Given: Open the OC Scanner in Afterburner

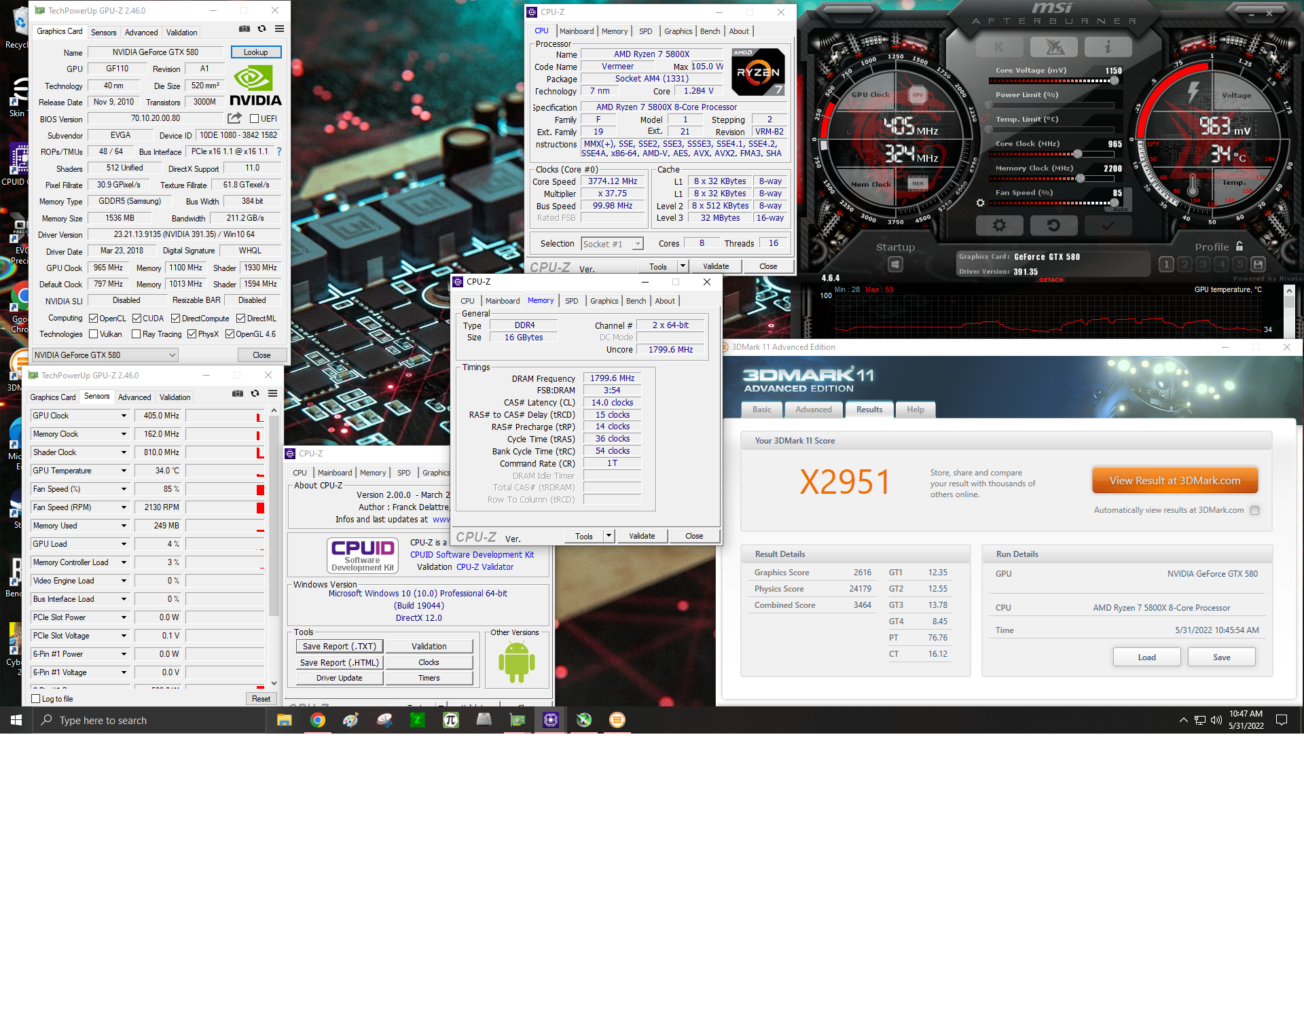Looking at the screenshot, I should (1053, 47).
